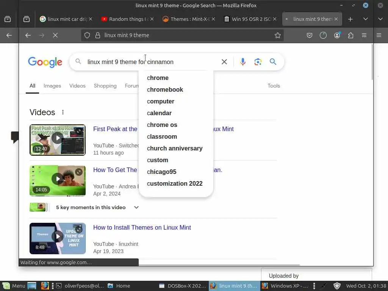Choose 'classroom' suggestion
The image size is (388, 291).
coord(176,136)
